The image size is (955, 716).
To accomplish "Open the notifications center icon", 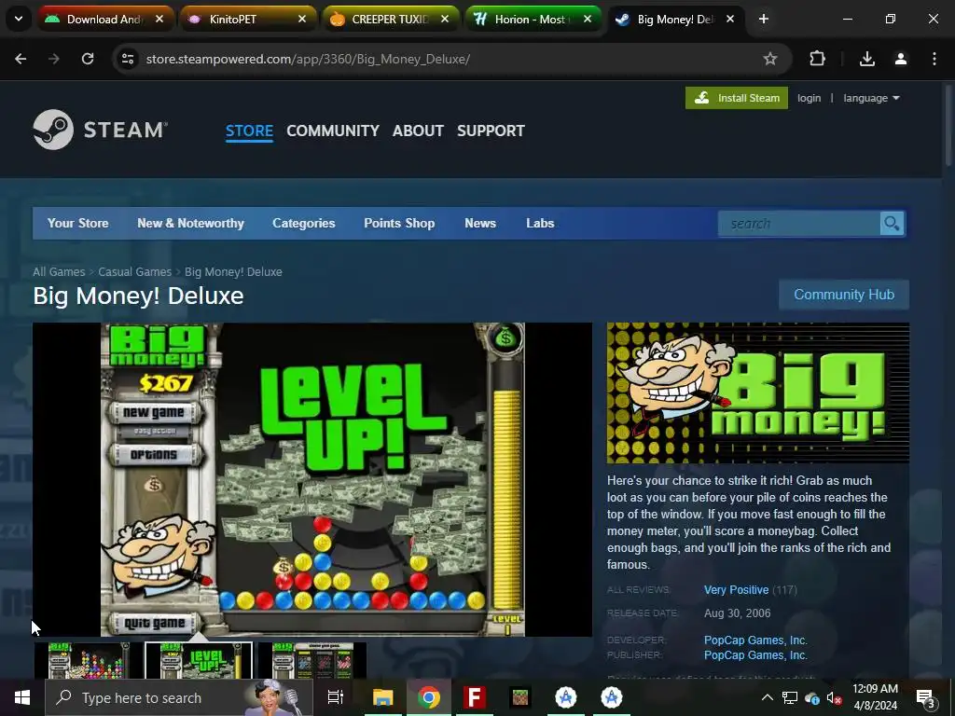I will pyautogui.click(x=925, y=698).
